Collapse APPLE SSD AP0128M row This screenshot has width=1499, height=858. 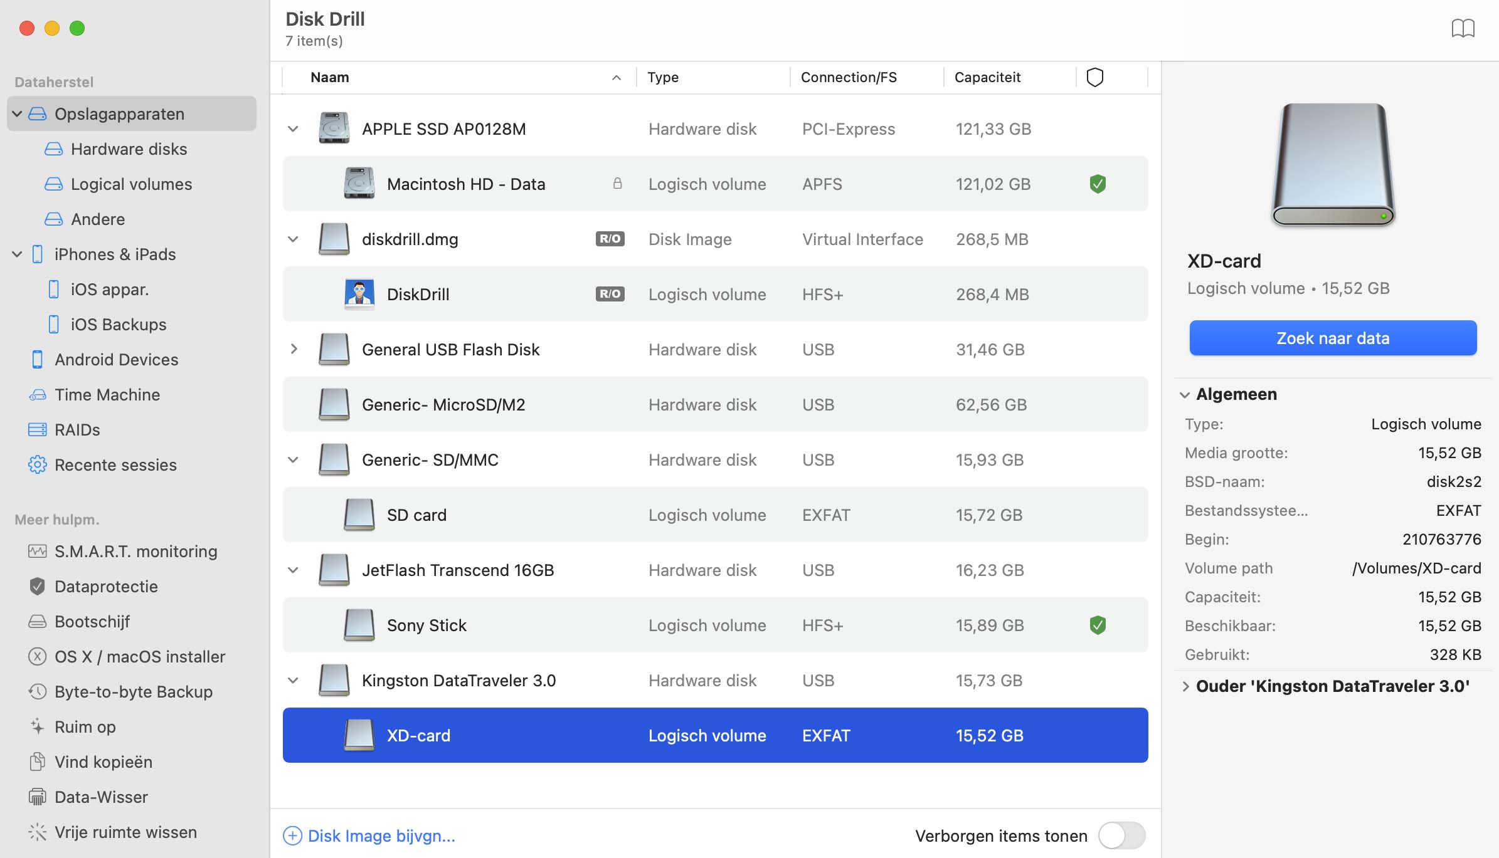[293, 129]
